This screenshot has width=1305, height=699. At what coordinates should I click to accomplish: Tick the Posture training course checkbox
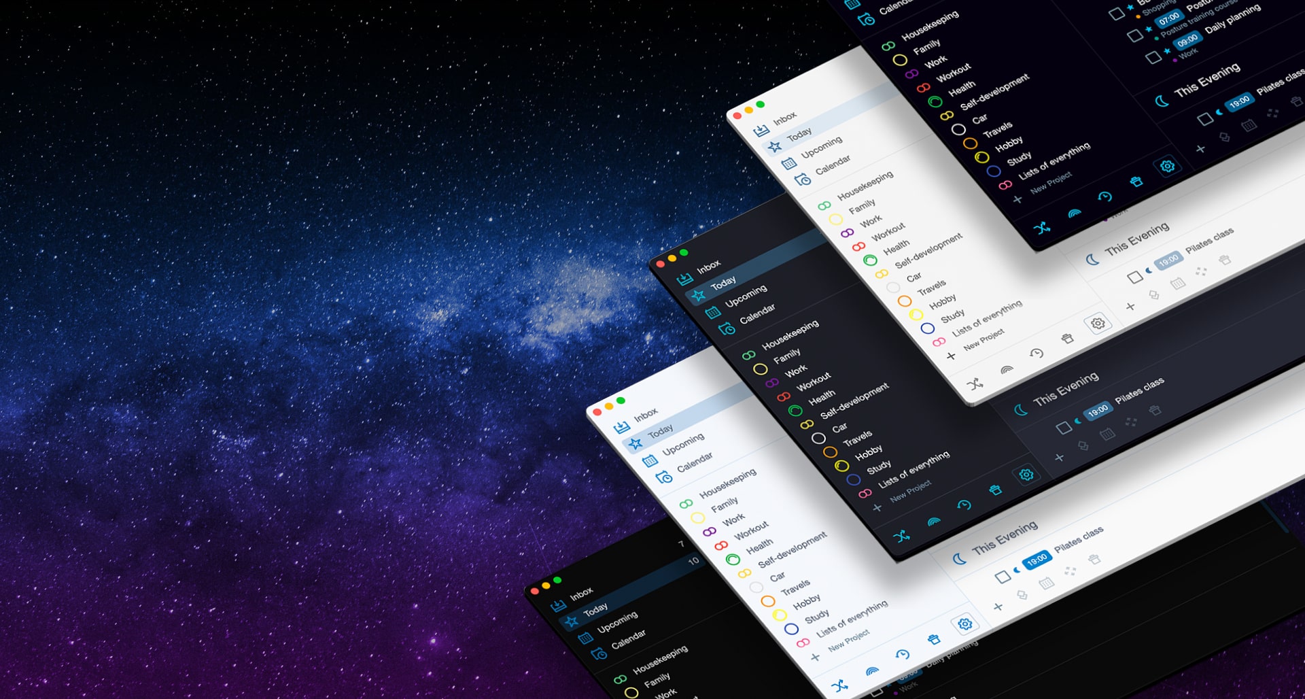pos(1135,36)
